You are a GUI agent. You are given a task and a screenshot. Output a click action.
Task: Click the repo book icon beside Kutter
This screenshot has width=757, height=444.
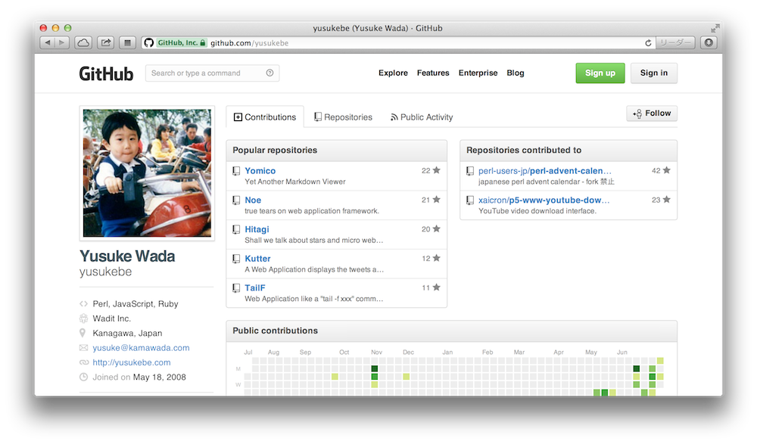tap(236, 259)
